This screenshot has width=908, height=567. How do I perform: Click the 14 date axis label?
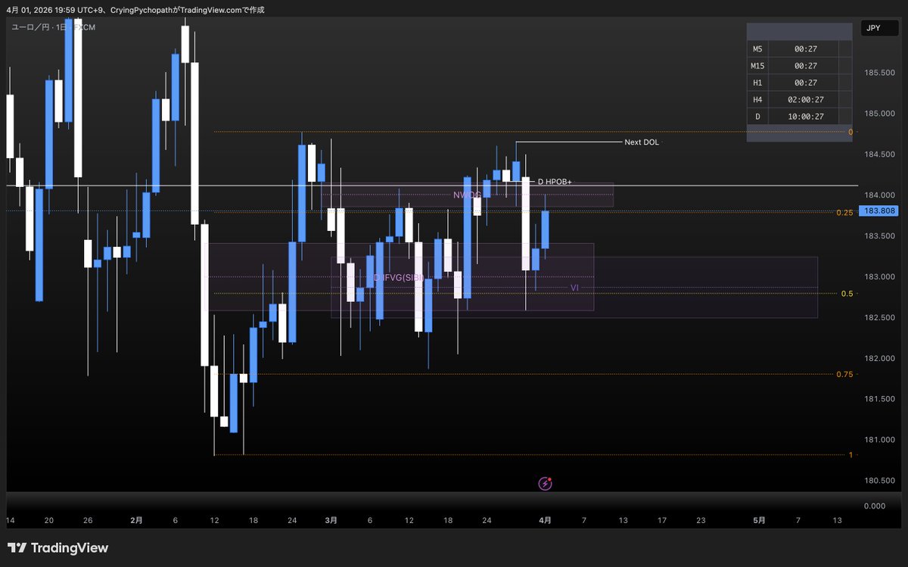(x=10, y=521)
